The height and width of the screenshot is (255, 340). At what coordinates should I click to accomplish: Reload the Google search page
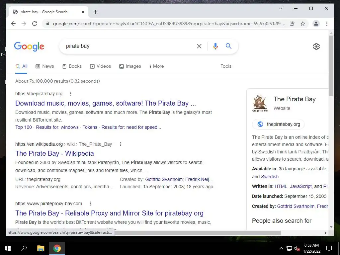35,24
